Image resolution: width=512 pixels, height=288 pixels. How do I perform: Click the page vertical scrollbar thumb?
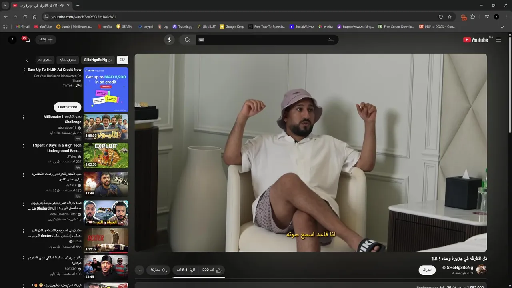tap(510, 85)
